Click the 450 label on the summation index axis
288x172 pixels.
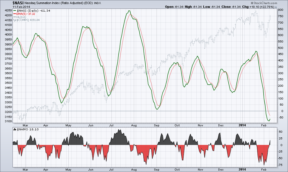280,54
